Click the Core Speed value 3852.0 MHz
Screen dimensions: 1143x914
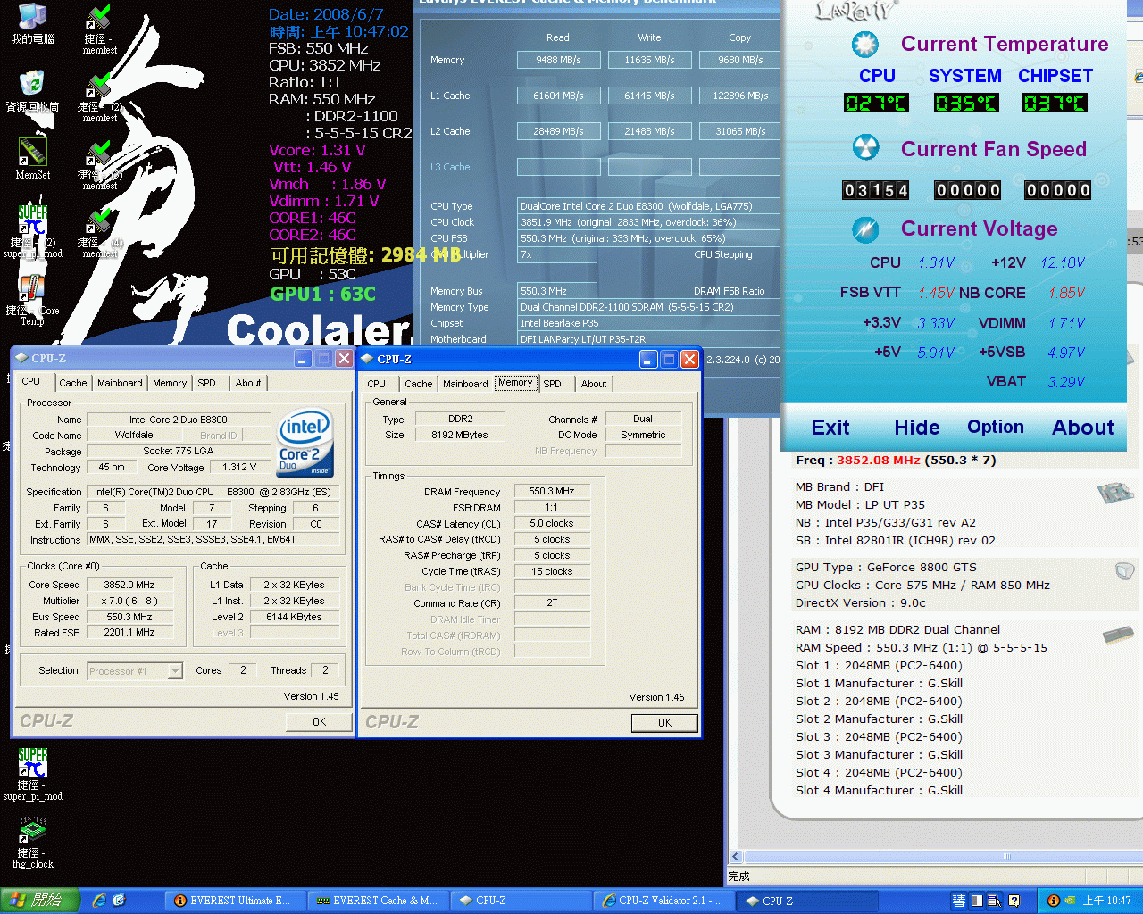tap(129, 586)
